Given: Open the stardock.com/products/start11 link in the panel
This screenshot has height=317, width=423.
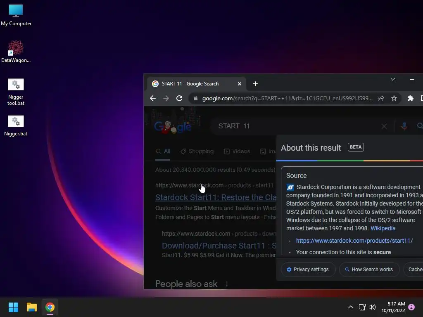Looking at the screenshot, I should point(354,241).
